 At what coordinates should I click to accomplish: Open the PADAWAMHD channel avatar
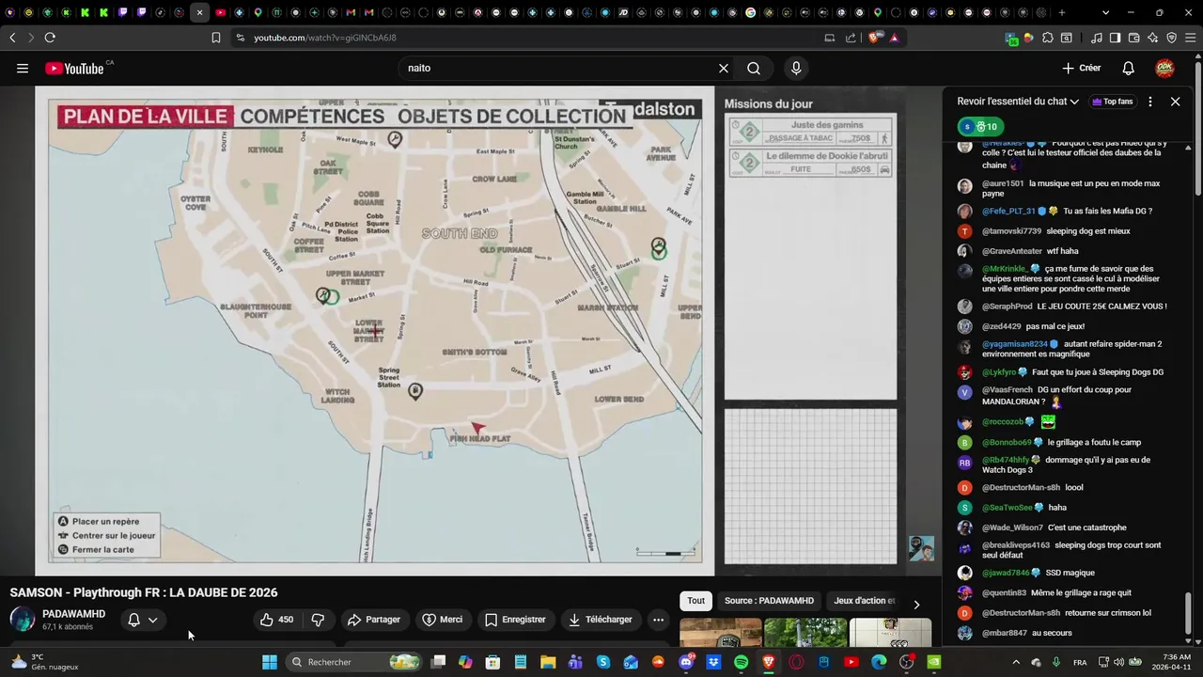[23, 619]
